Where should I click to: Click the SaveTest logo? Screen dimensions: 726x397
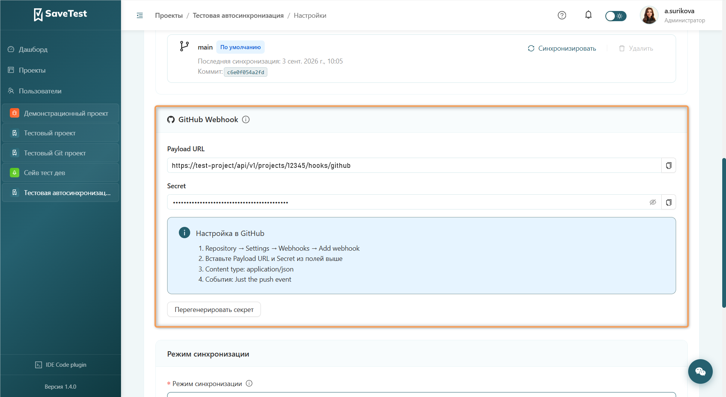60,14
